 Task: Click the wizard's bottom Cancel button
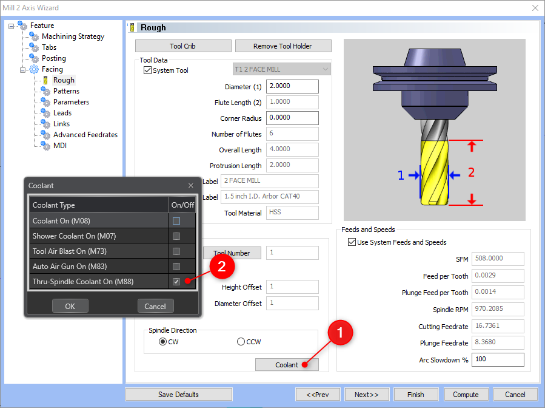(515, 395)
